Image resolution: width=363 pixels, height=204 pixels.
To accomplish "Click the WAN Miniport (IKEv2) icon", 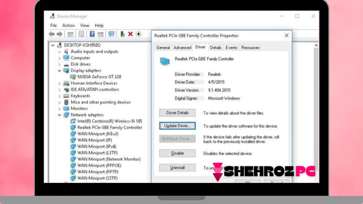I will coord(73,134).
